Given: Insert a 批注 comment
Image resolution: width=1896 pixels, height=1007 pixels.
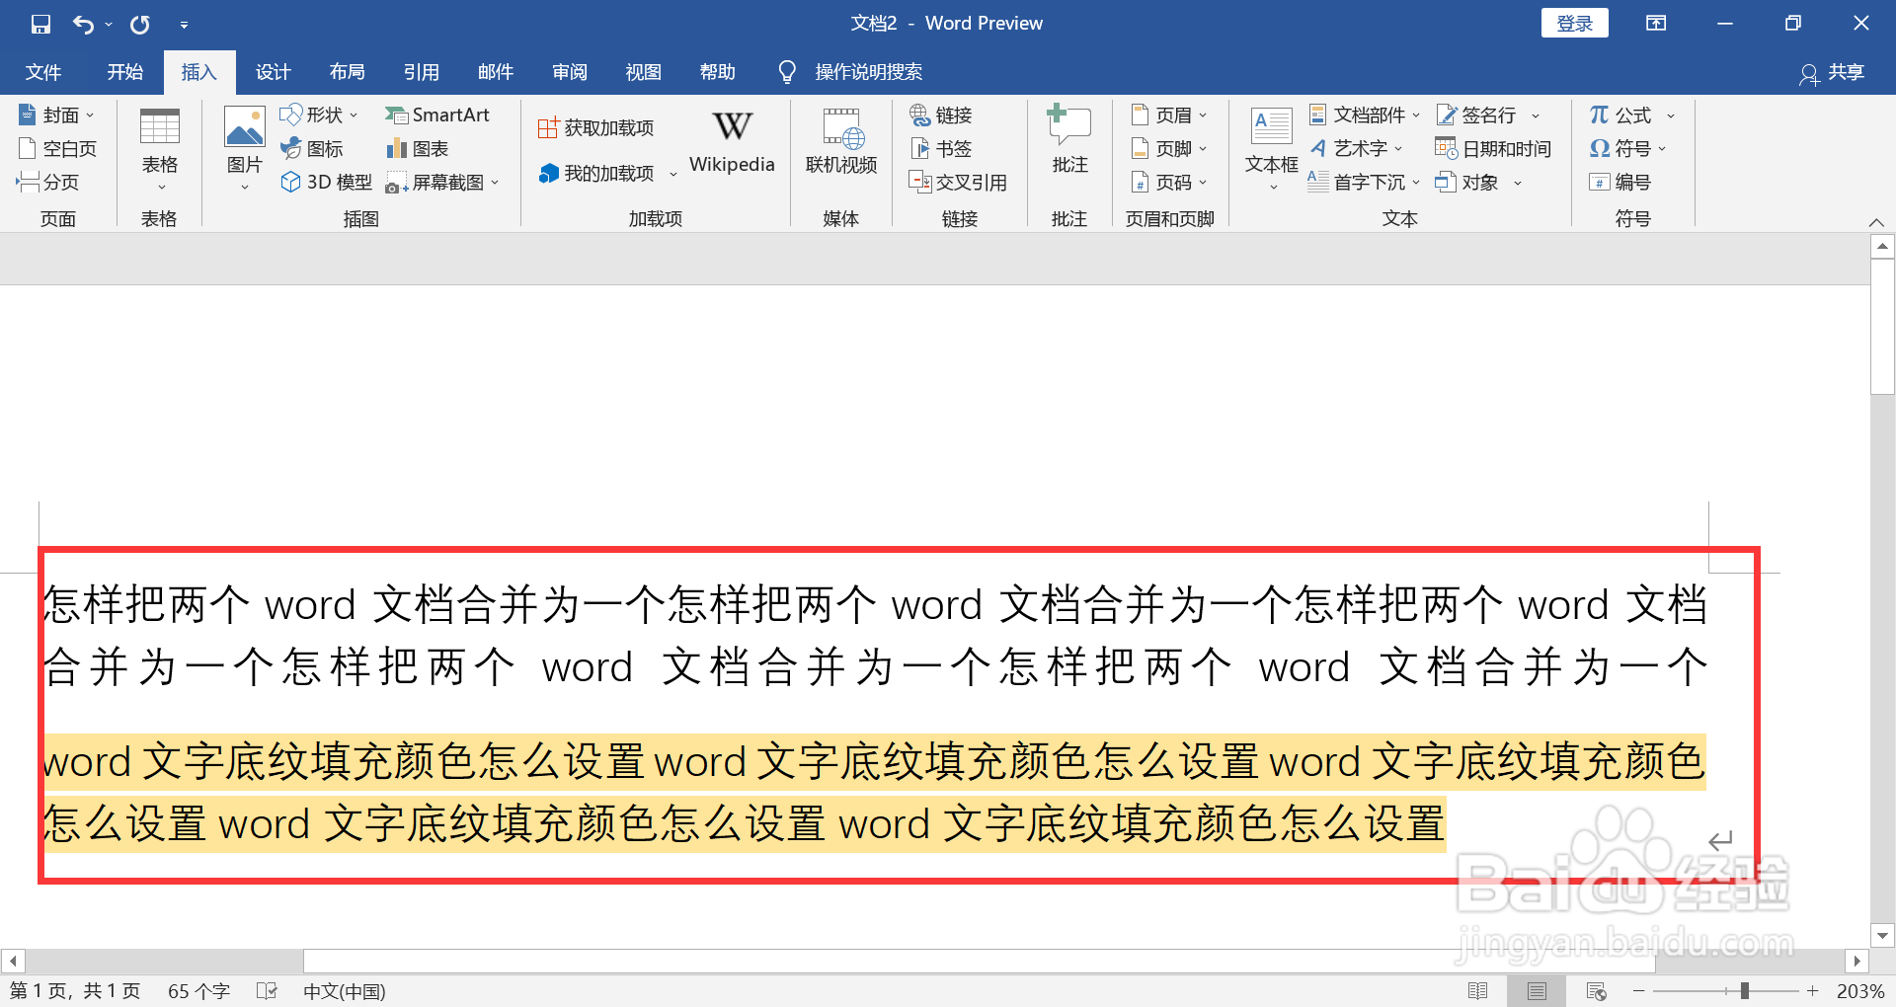Looking at the screenshot, I should click(x=1069, y=141).
